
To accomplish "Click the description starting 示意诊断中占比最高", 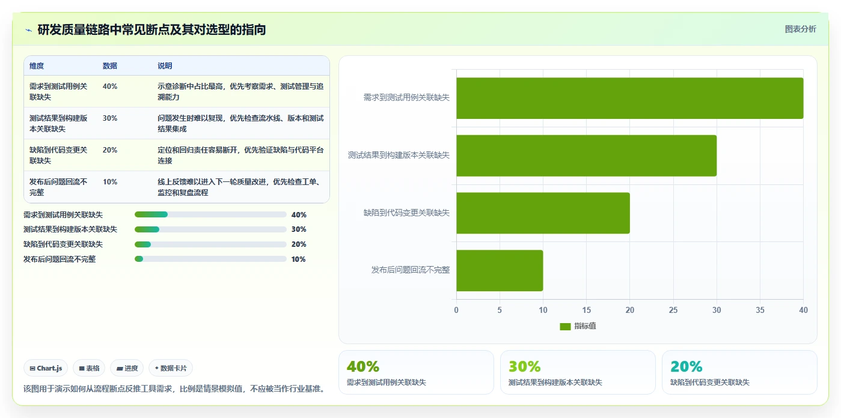I will [x=240, y=91].
